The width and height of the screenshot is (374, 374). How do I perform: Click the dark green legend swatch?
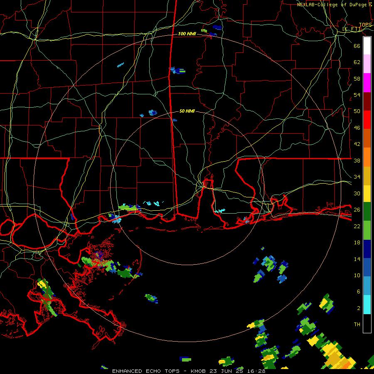[x=367, y=212]
